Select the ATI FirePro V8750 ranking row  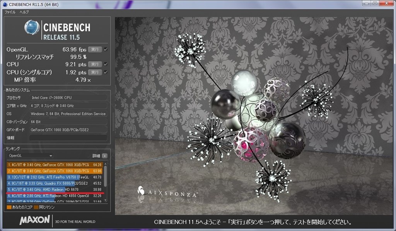pyautogui.click(x=55, y=177)
